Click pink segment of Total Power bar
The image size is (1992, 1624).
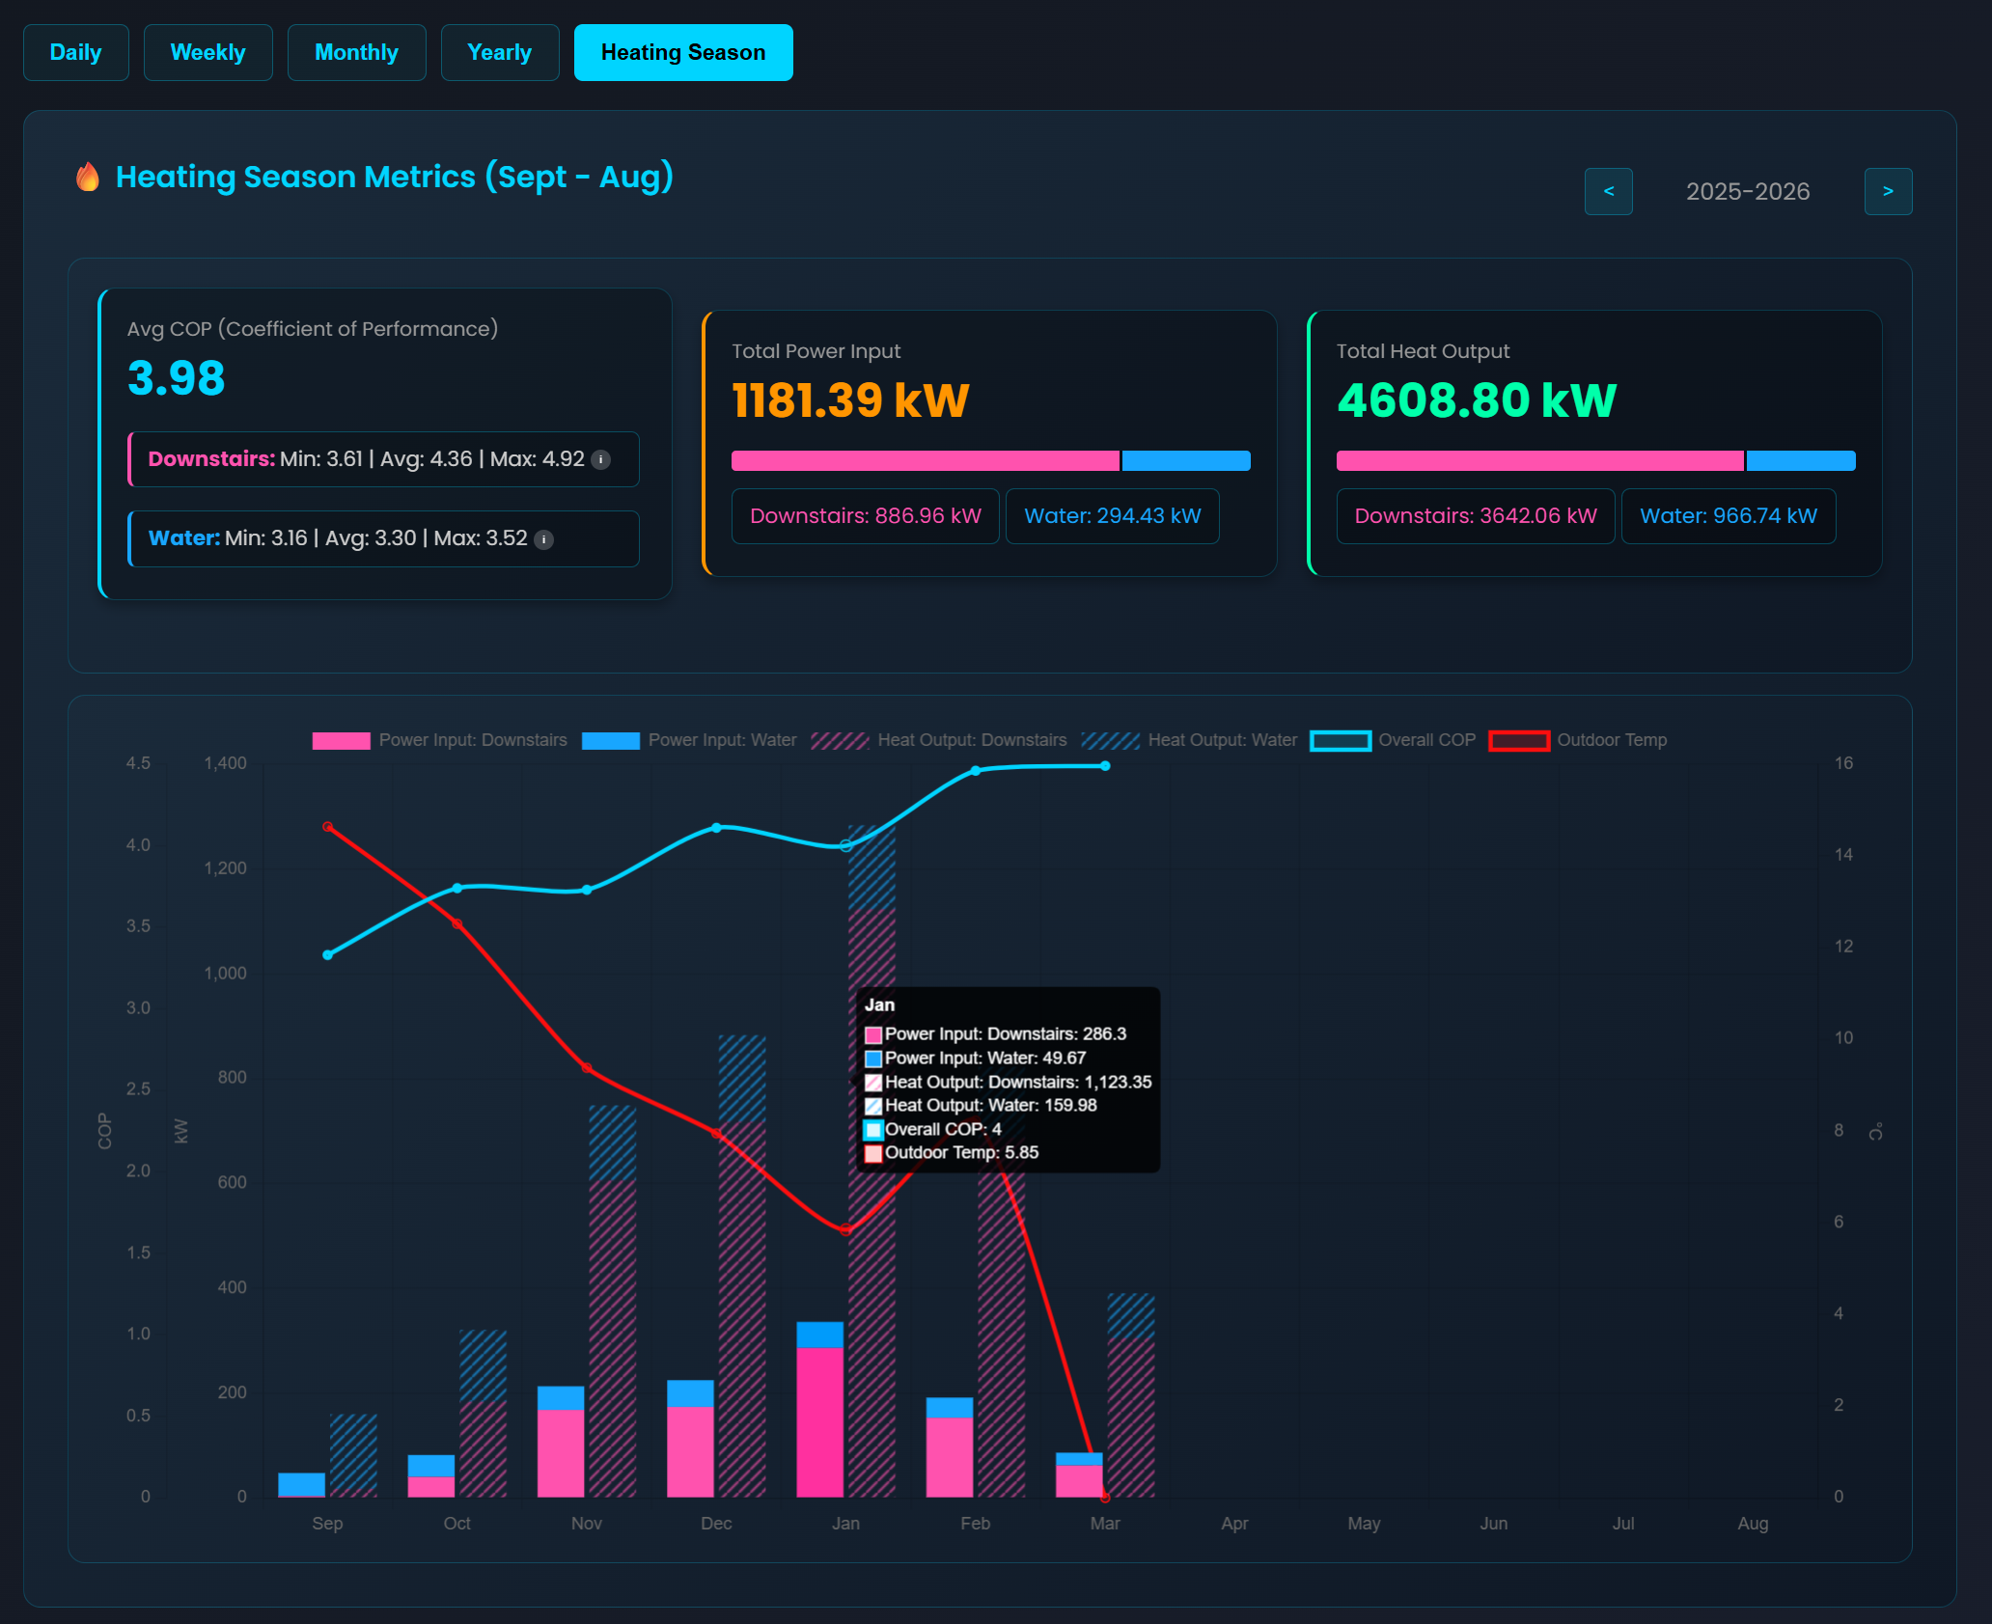[925, 460]
